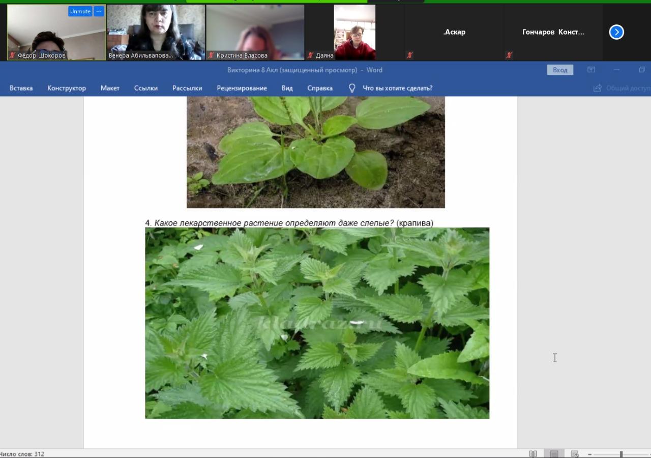Type in the 'Что вы хотите сделать?' search field
This screenshot has height=458, width=651.
point(397,88)
